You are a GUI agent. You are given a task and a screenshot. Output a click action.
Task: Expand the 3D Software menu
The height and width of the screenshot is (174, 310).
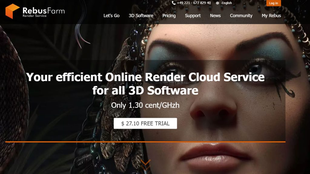[x=141, y=16]
